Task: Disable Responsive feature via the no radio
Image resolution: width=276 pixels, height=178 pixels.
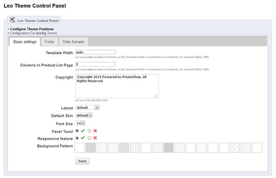Action: [x=90, y=138]
